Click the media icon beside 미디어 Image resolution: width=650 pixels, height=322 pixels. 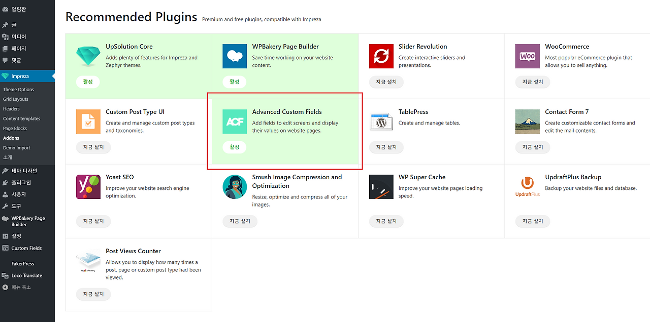5,36
